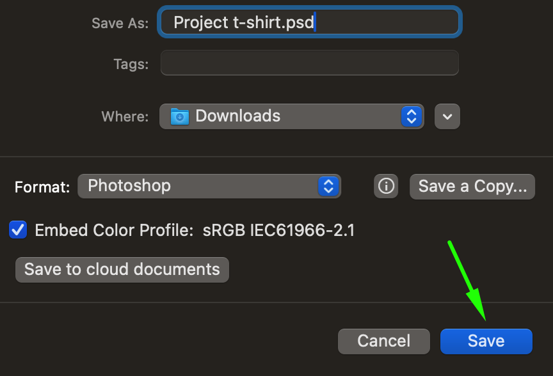Click the info icon beside Format
This screenshot has height=376, width=553.
tap(386, 186)
